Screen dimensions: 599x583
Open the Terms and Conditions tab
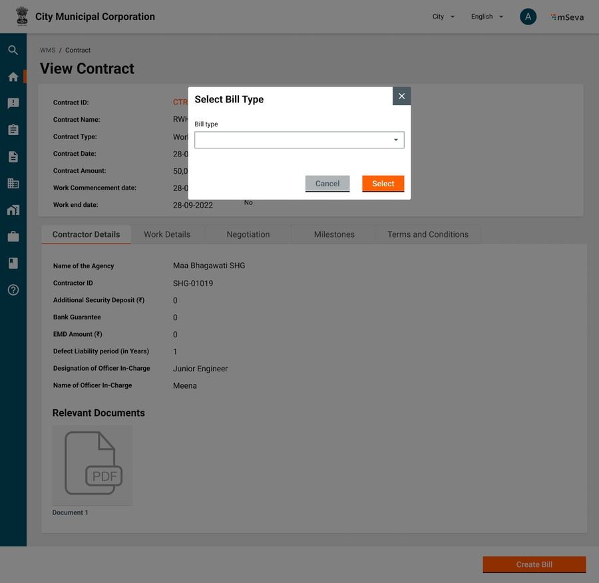point(428,234)
